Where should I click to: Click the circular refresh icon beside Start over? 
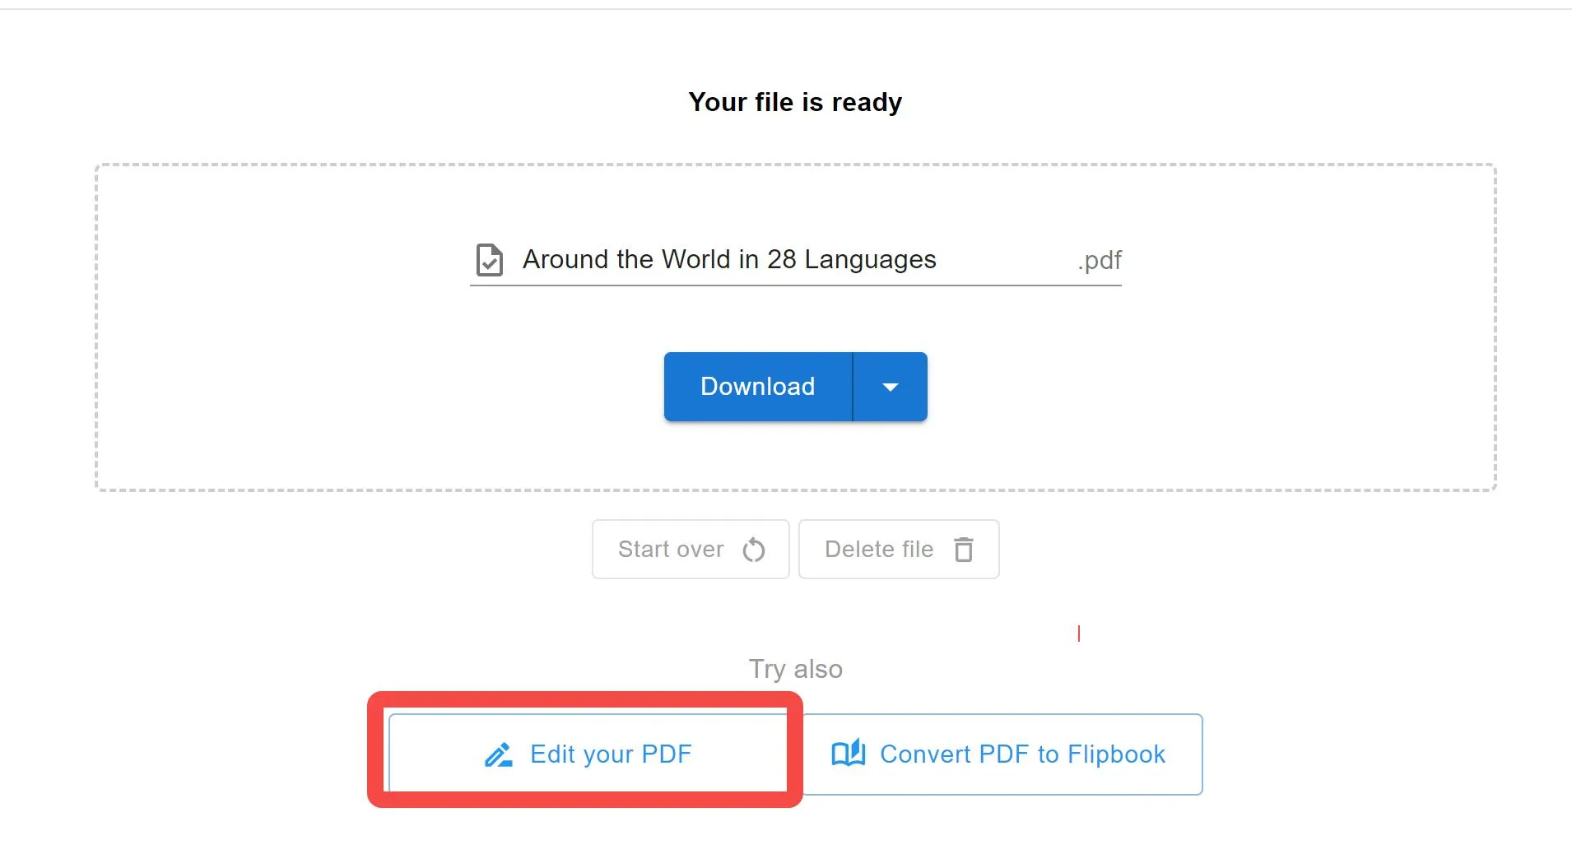(755, 550)
